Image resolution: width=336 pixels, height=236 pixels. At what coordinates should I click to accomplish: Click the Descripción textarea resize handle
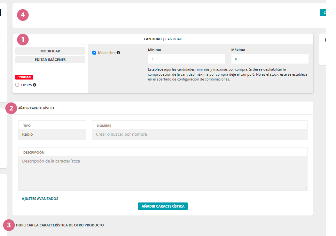[306, 189]
